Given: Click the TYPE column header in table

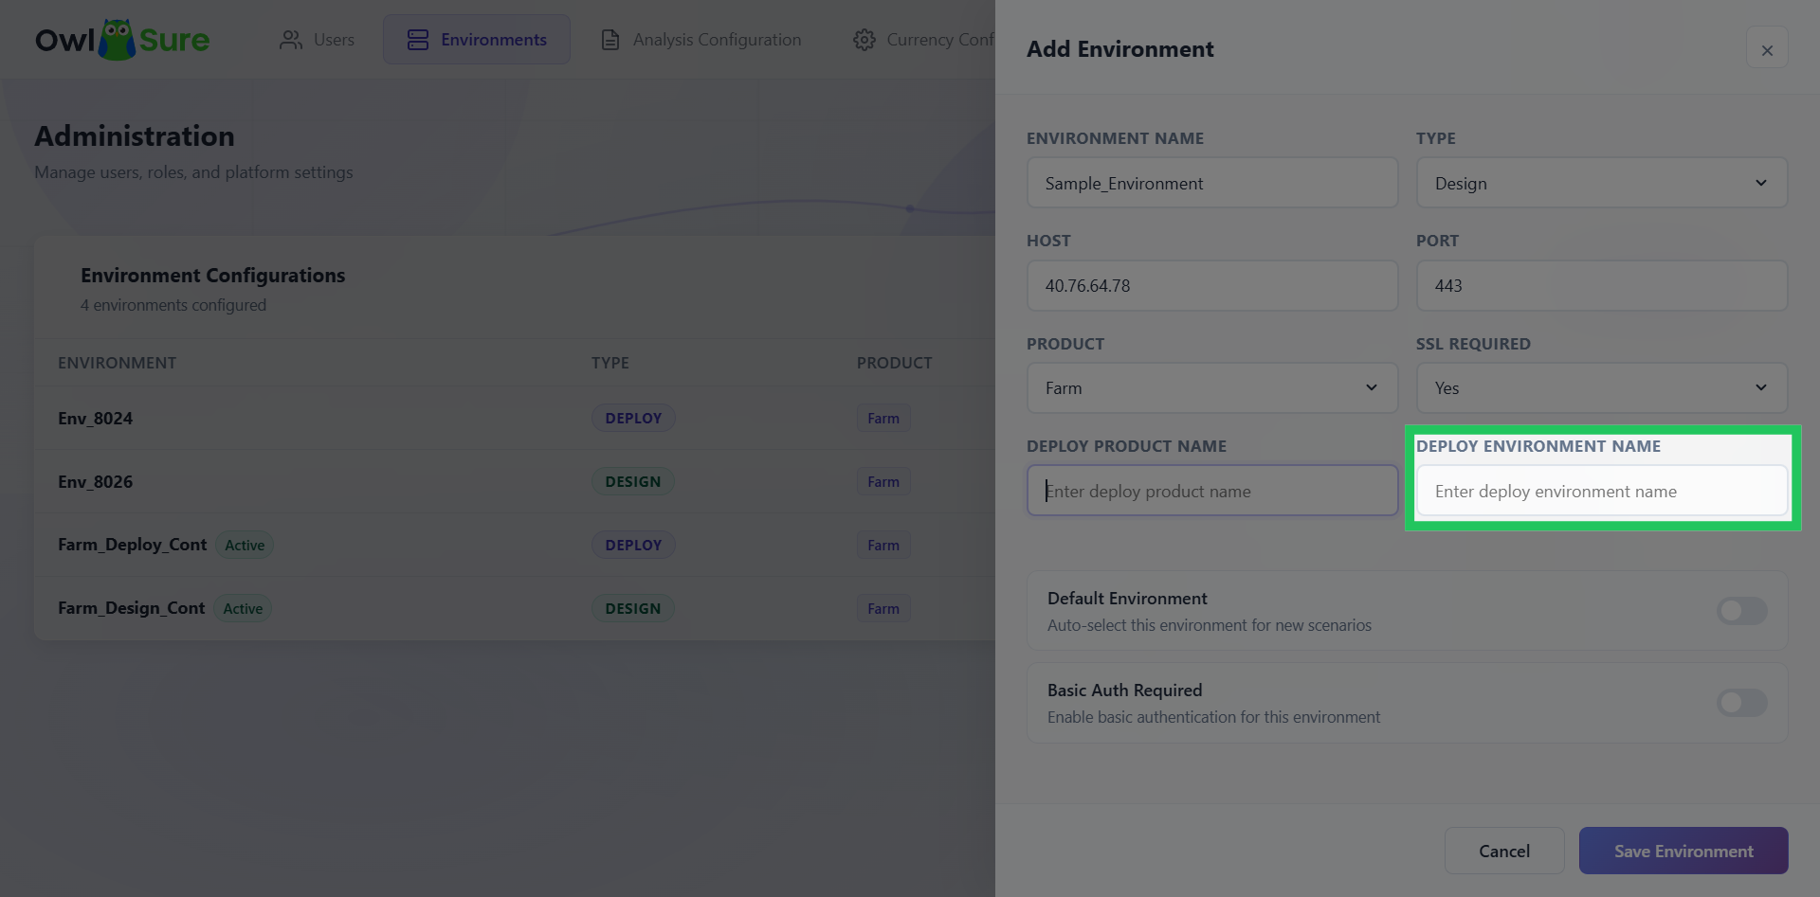Looking at the screenshot, I should coord(610,363).
